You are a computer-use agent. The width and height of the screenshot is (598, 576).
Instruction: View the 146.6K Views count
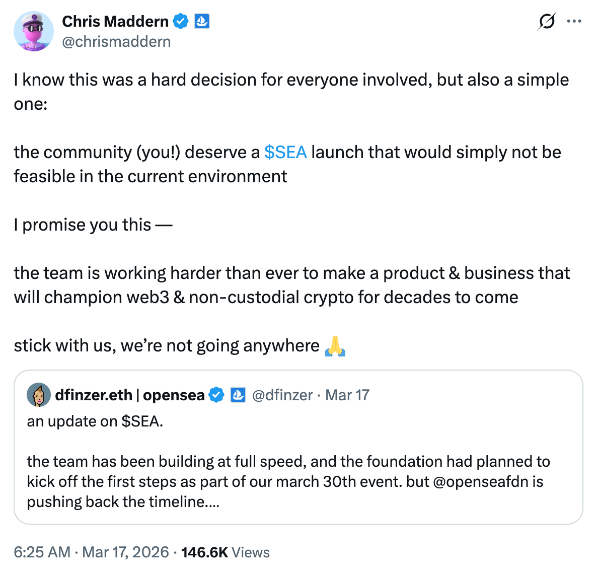(x=225, y=552)
